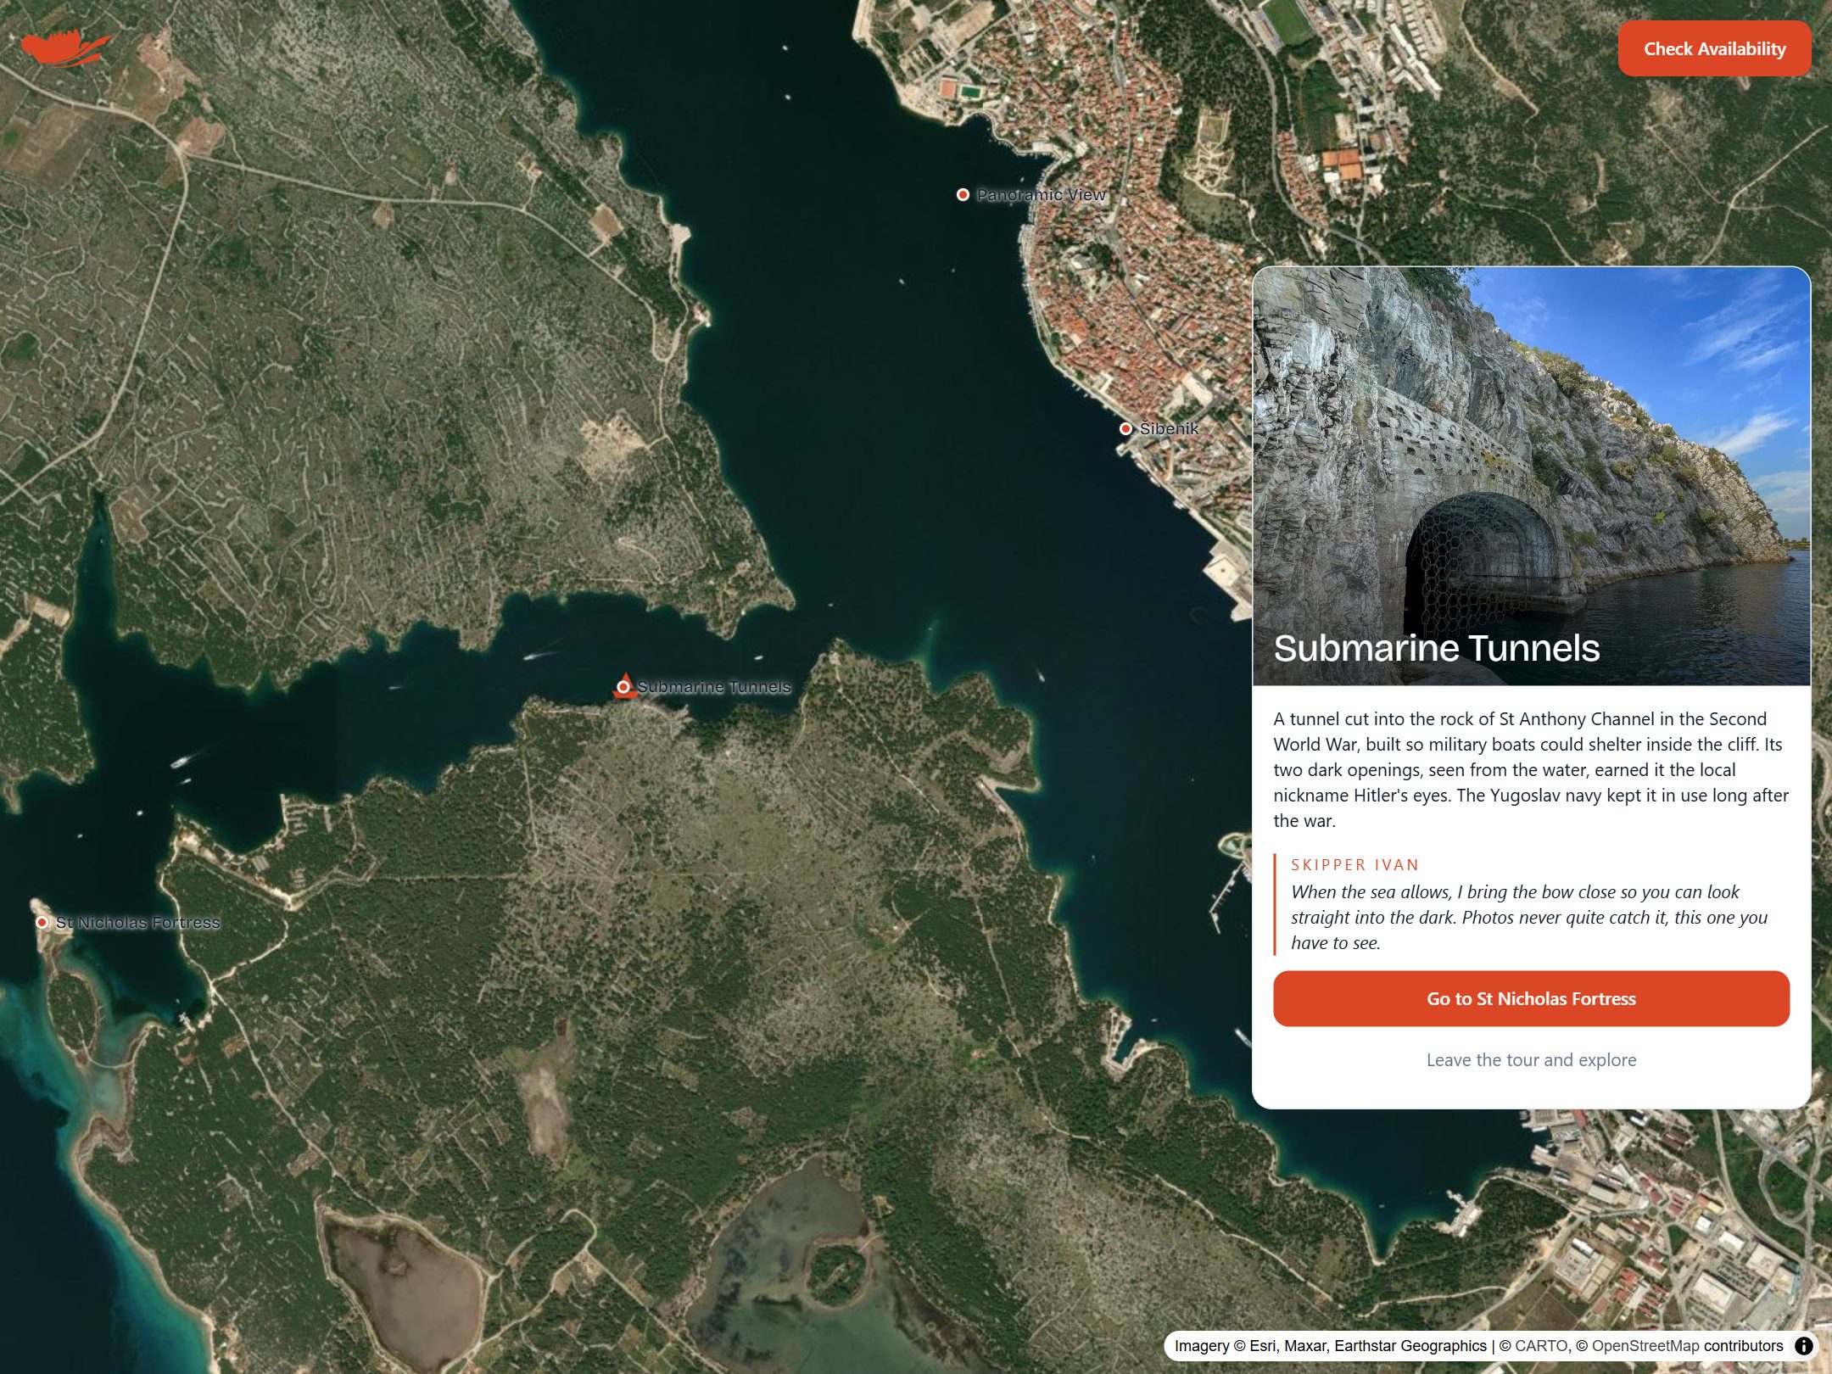The image size is (1832, 1374).
Task: Click the Submarine Tunnels map label
Action: pos(713,687)
